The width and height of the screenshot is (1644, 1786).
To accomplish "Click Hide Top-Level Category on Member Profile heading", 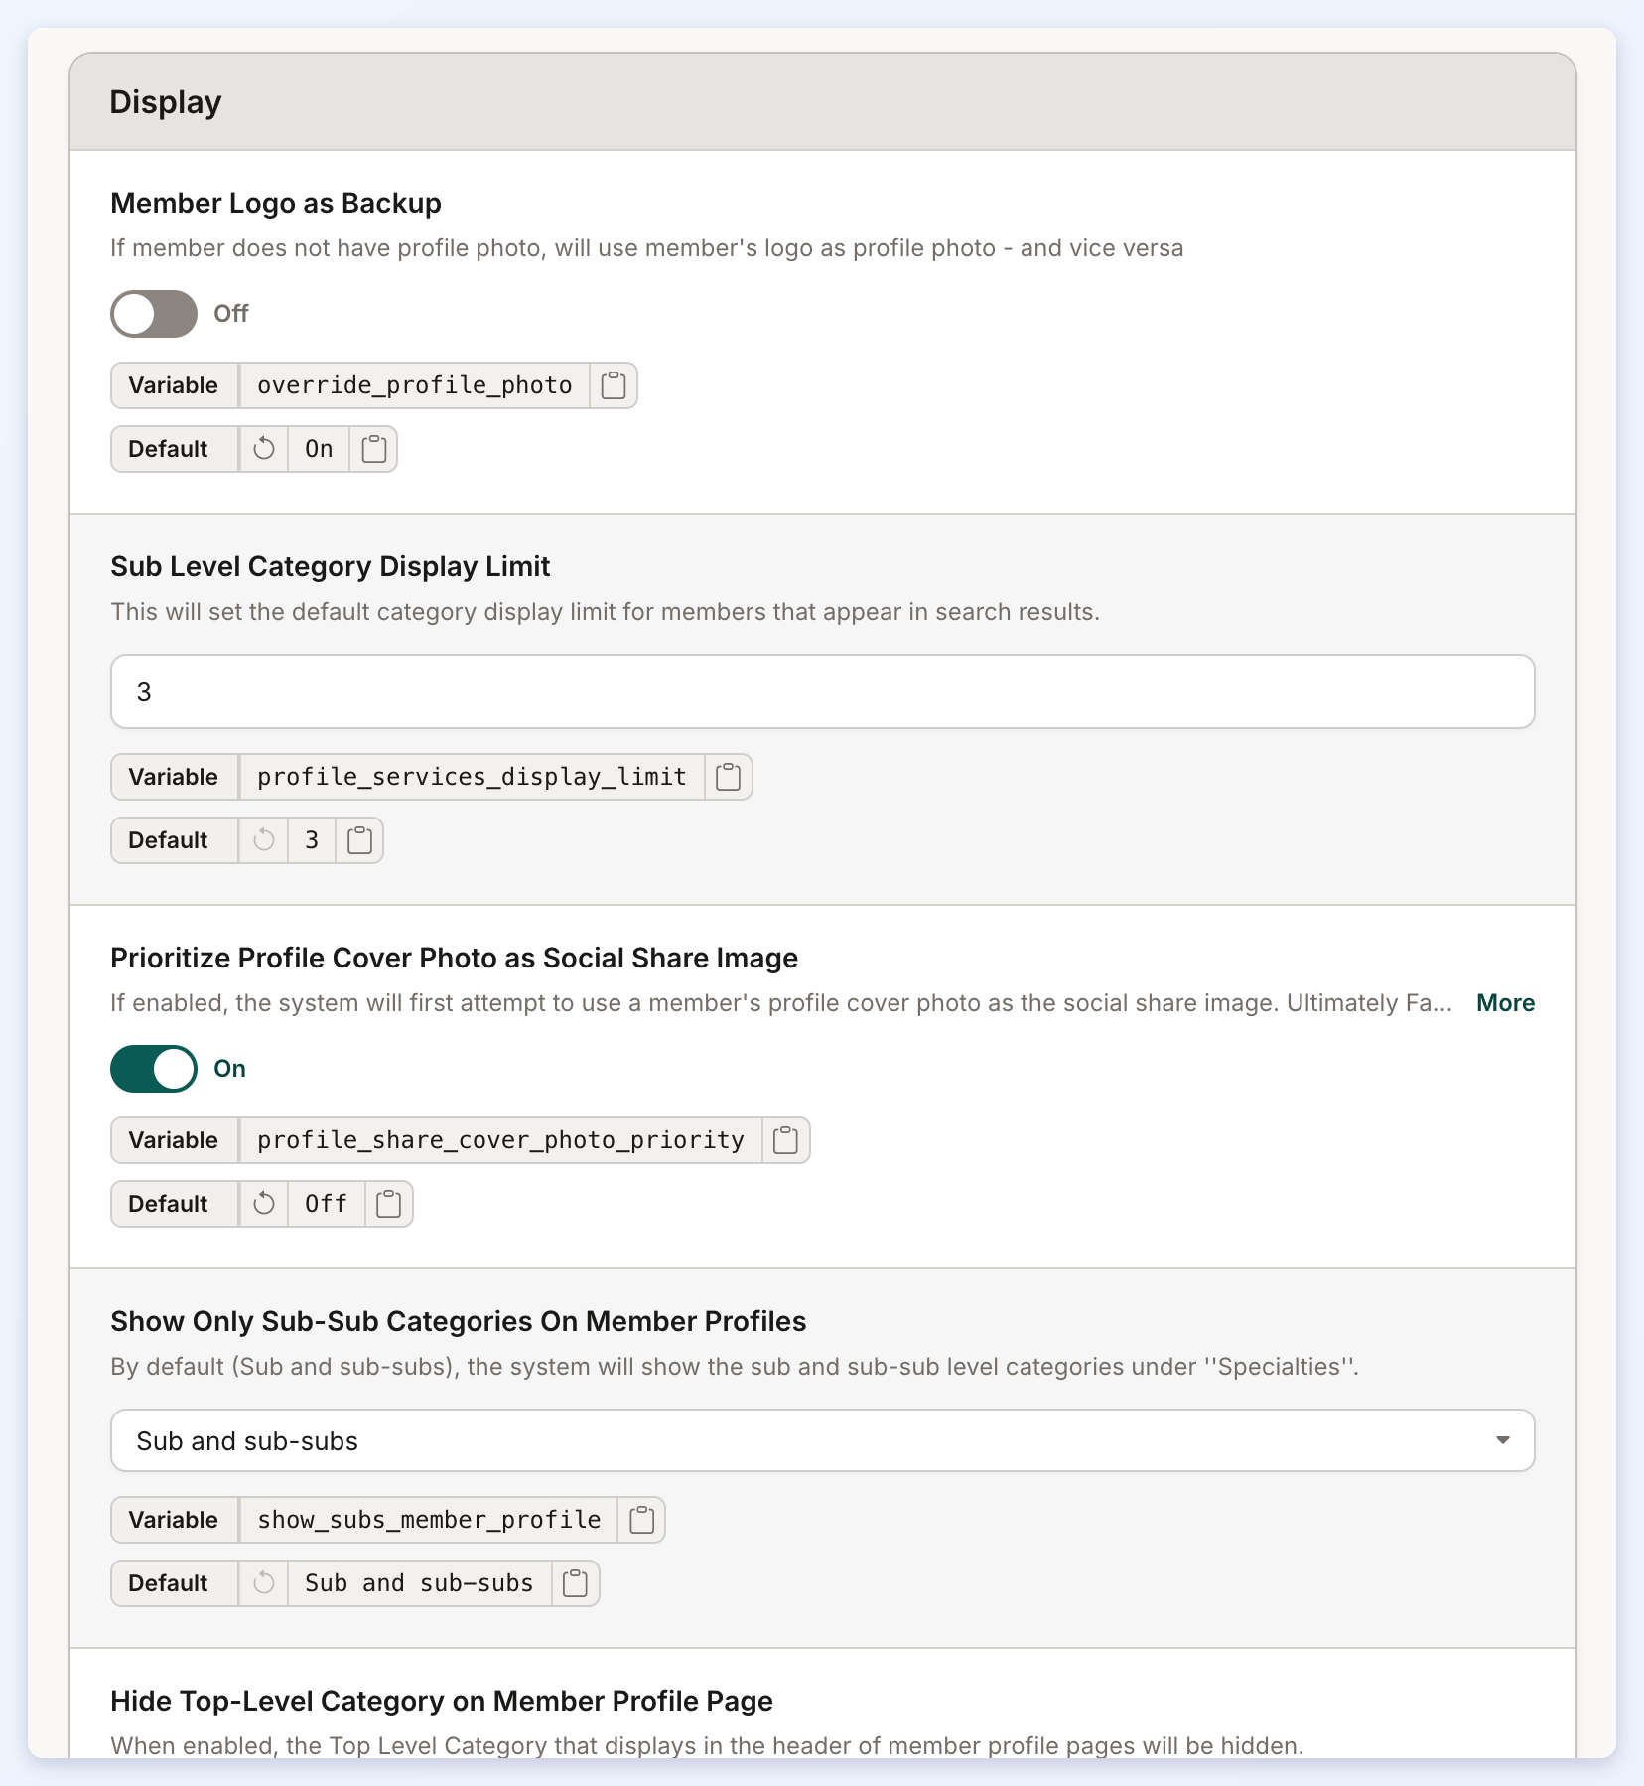I will click(x=442, y=1701).
